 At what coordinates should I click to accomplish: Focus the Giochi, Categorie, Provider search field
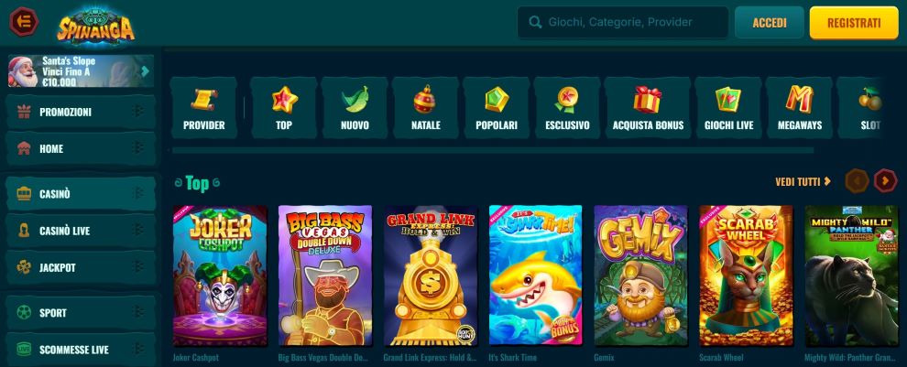623,23
